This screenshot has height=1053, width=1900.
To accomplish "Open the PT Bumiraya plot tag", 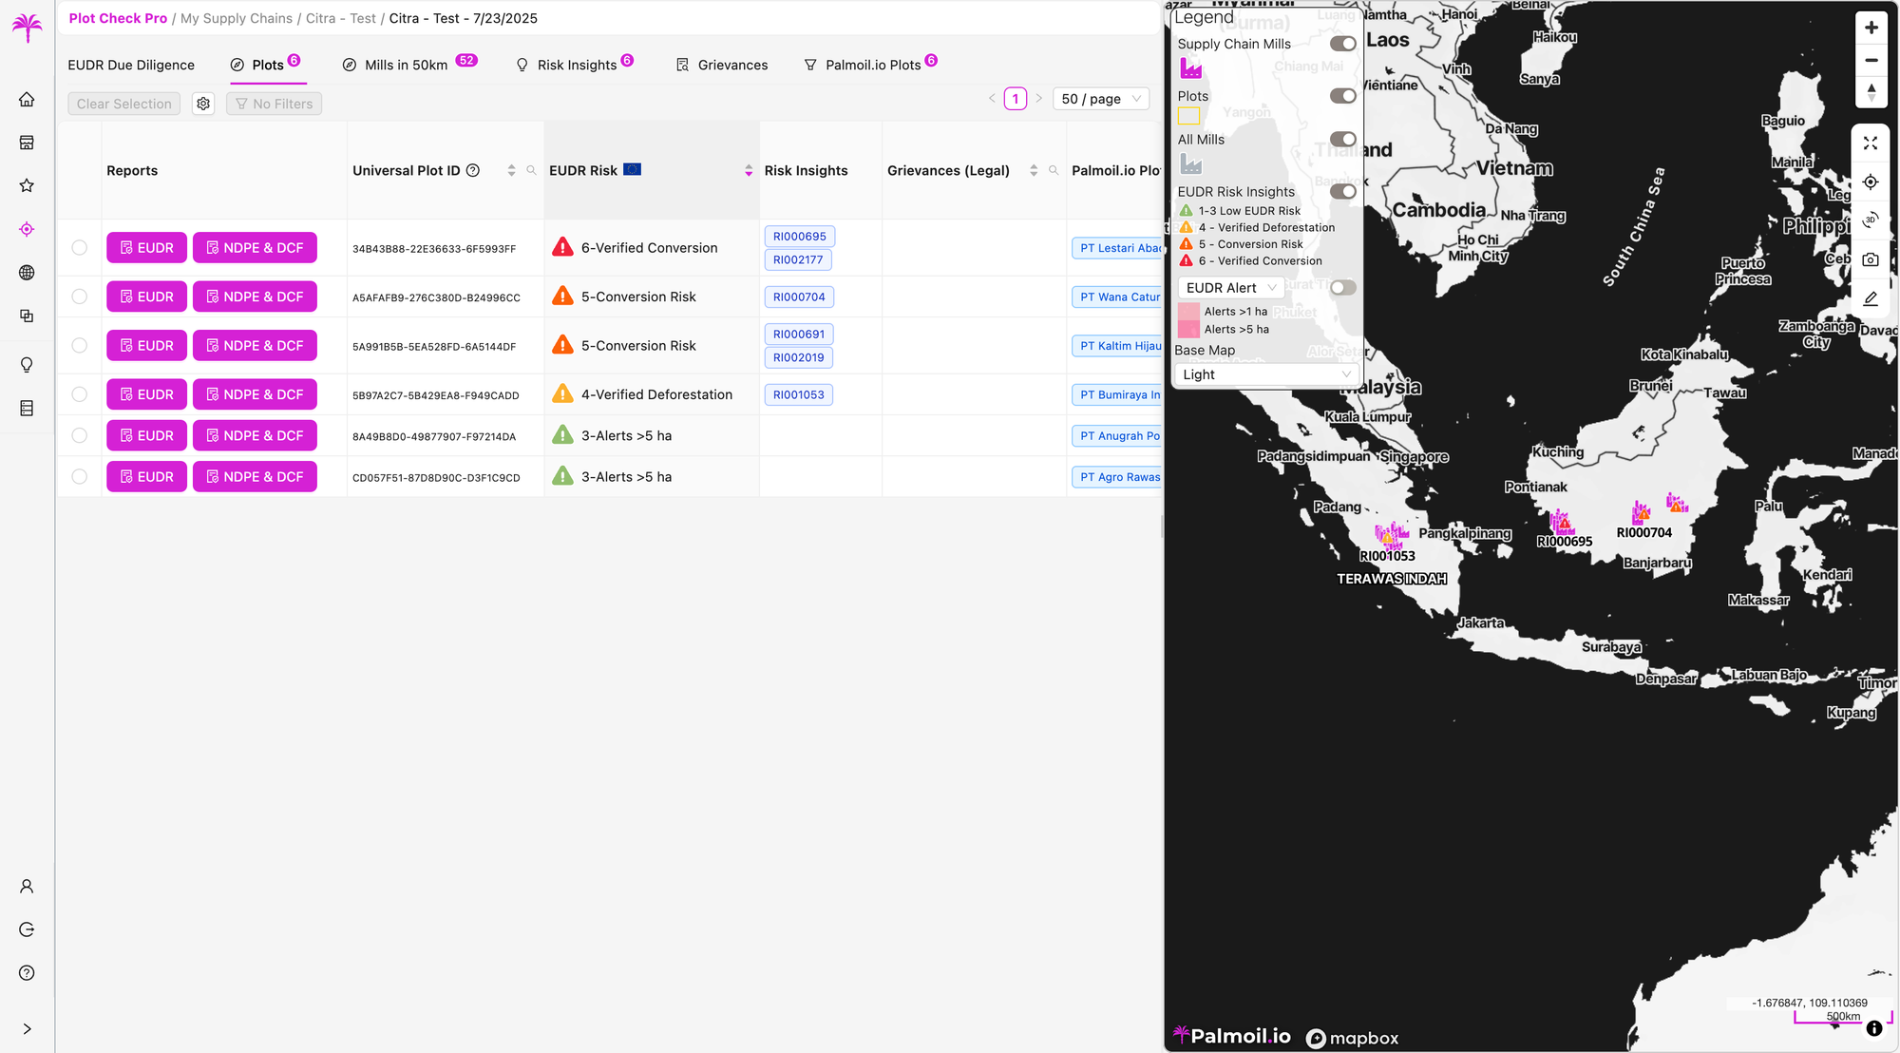I will (1118, 394).
